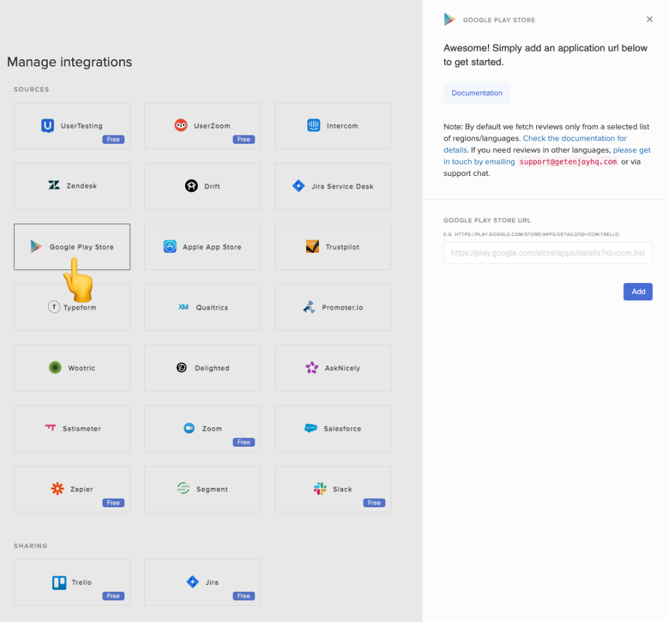The height and width of the screenshot is (622, 667).
Task: Open 'Check the documentation for details' link
Action: click(535, 144)
